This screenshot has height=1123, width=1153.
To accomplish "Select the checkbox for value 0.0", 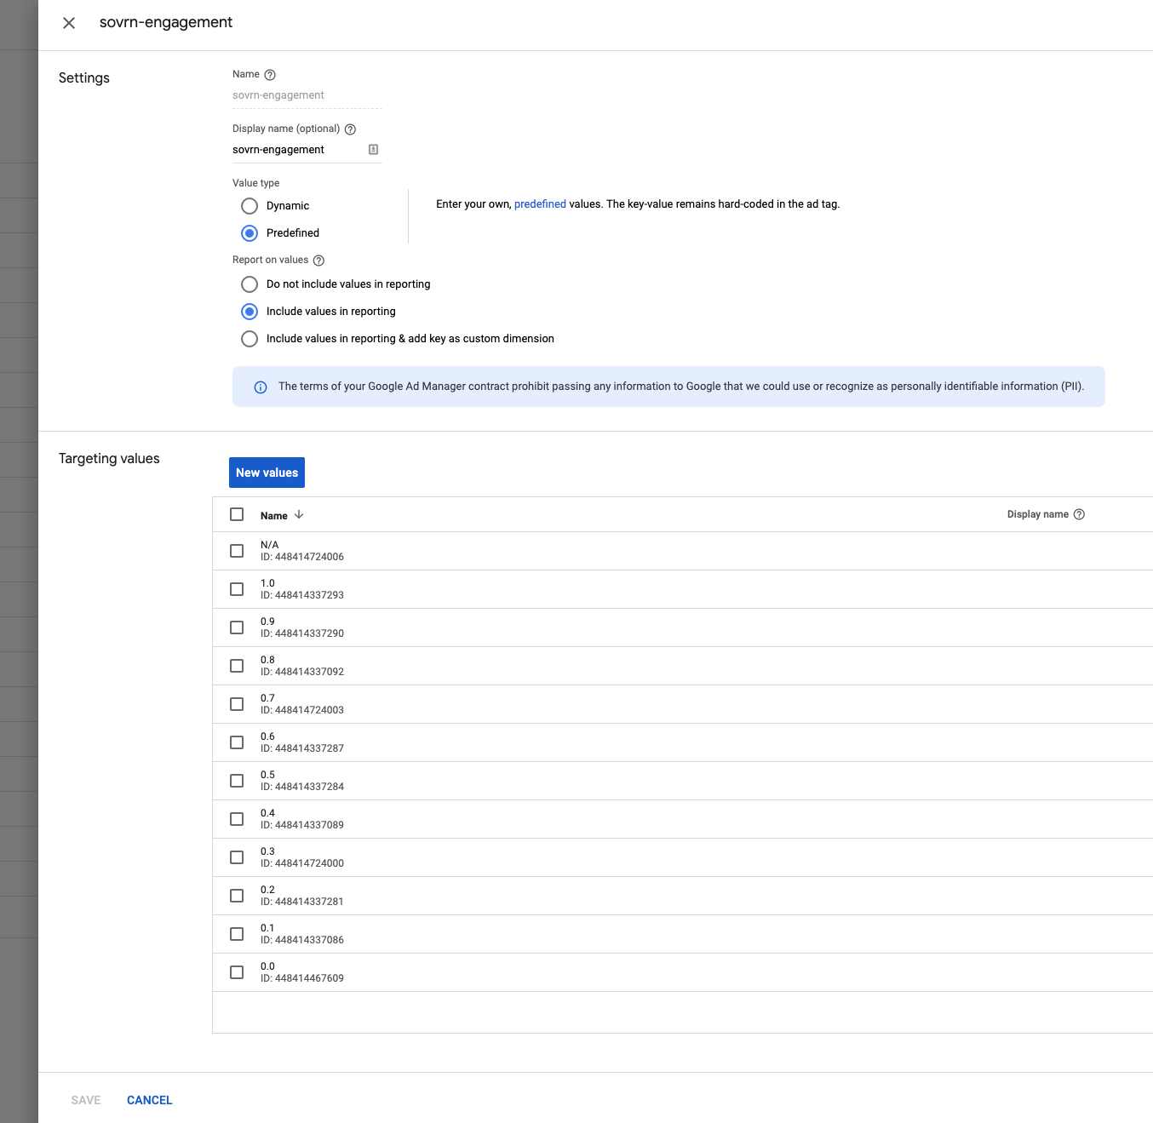I will click(x=237, y=972).
